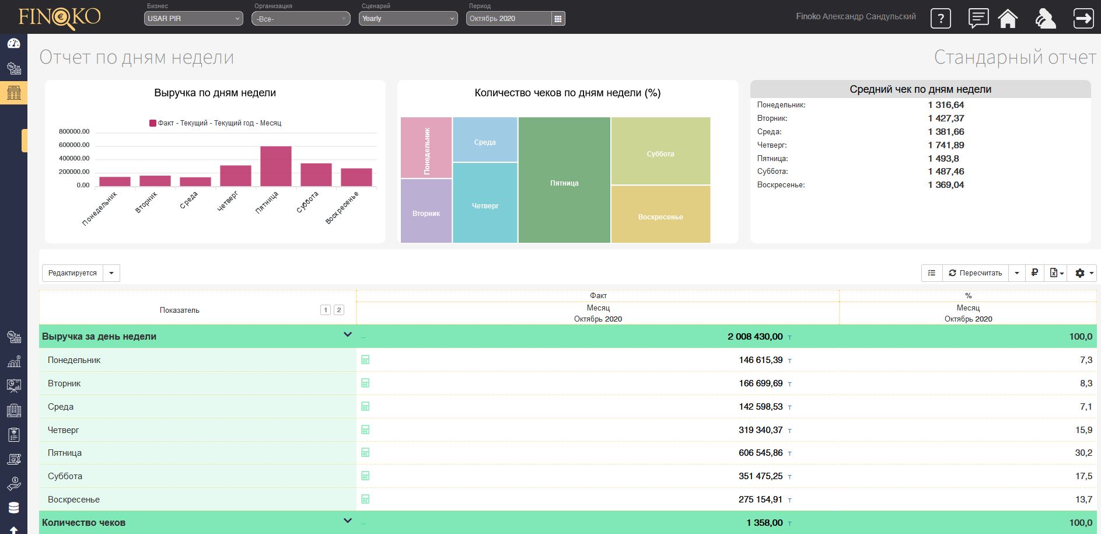This screenshot has height=534, width=1101.
Task: Click the ruble currency icon button
Action: pyautogui.click(x=1034, y=273)
